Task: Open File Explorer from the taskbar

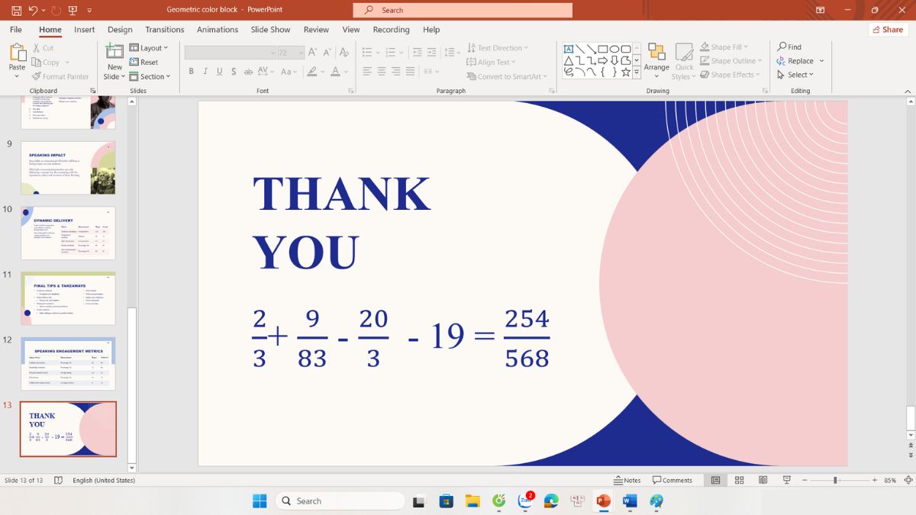Action: (x=473, y=501)
